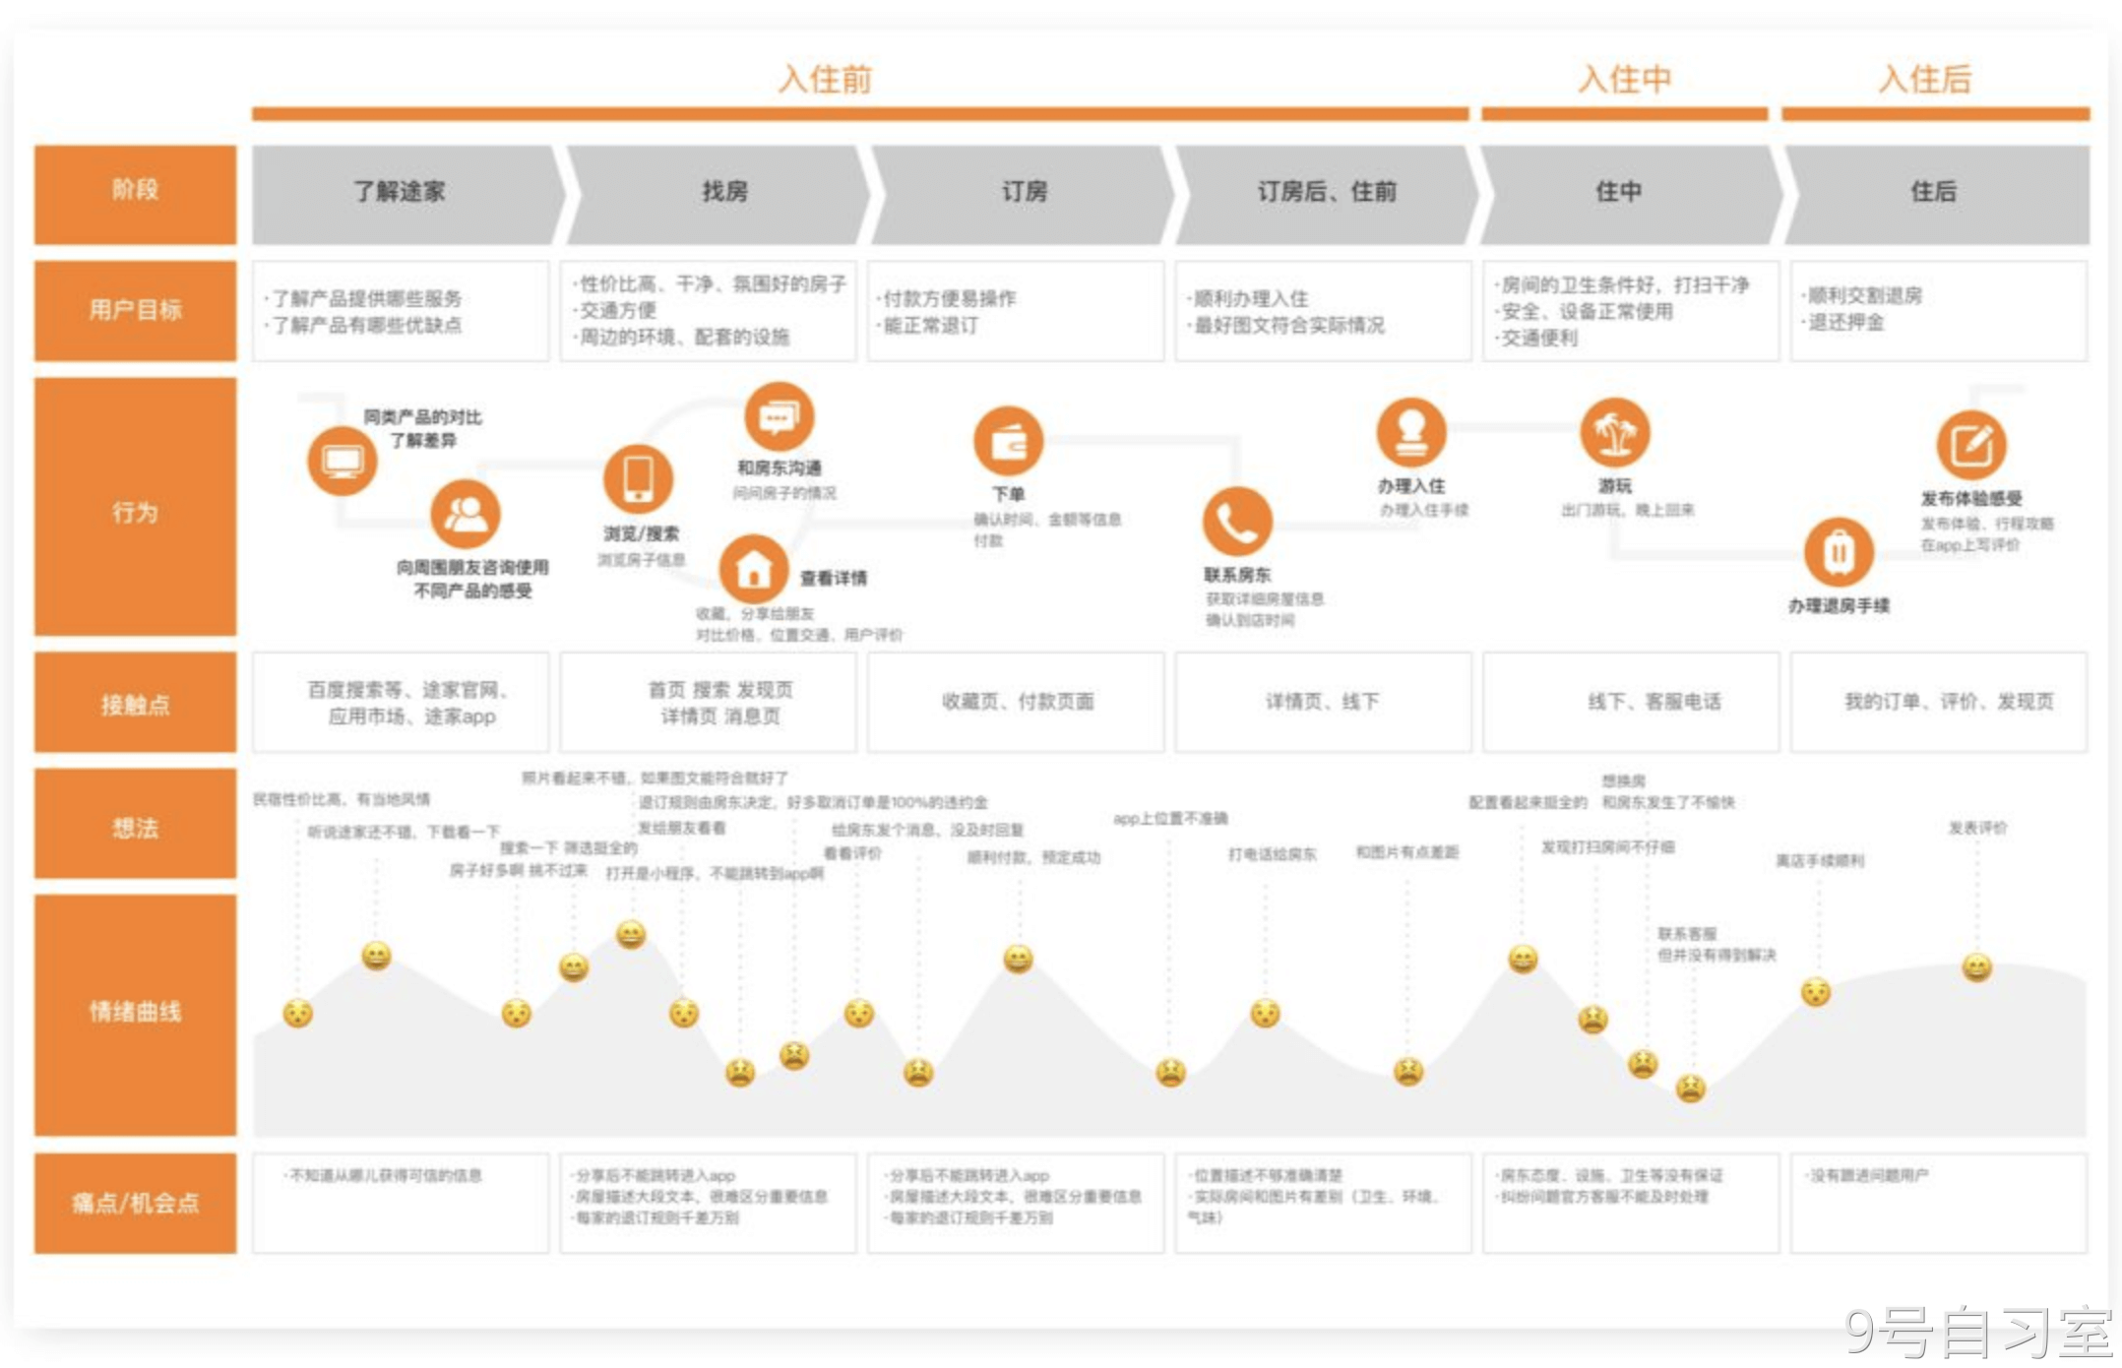Screen dimensions: 2122x1368
Task: Click the smiling emoji below 发表评价
Action: click(x=1976, y=966)
